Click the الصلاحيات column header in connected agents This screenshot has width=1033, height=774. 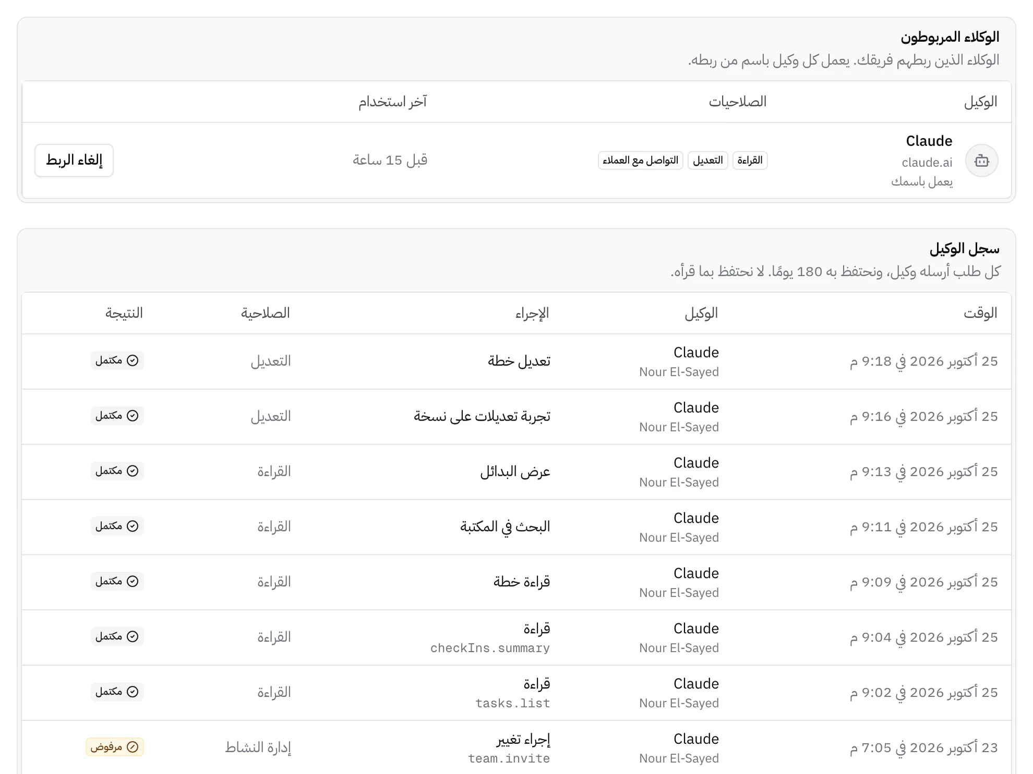tap(738, 102)
